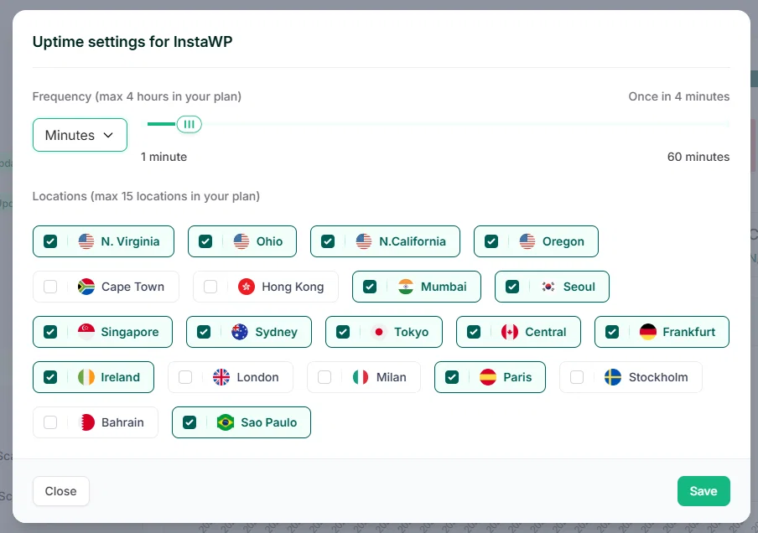The height and width of the screenshot is (533, 758).
Task: Click the South Africa flag next to Cape Town
Action: (x=86, y=287)
